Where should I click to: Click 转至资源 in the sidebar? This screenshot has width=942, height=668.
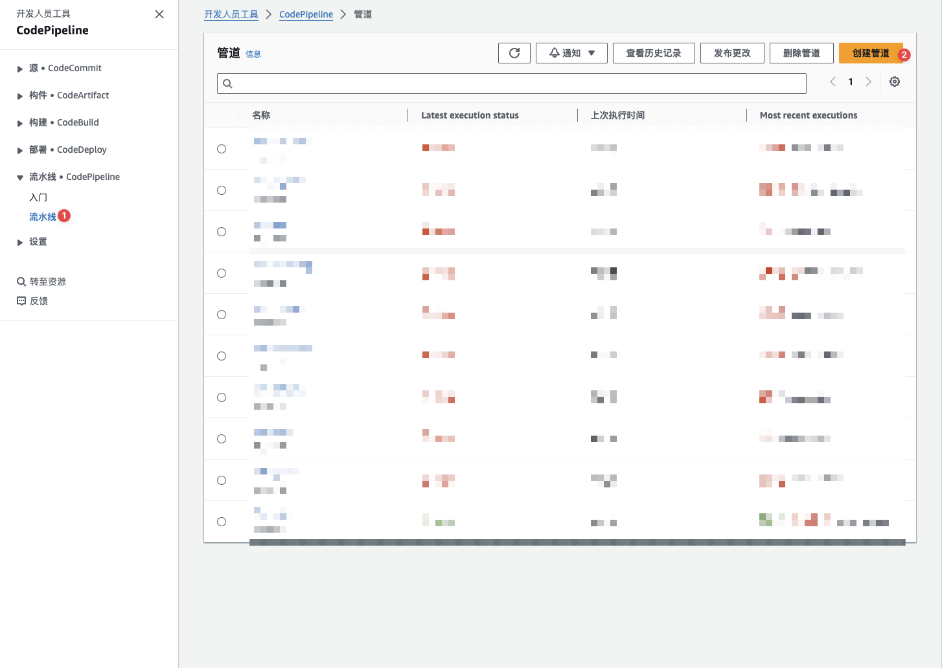(x=48, y=282)
